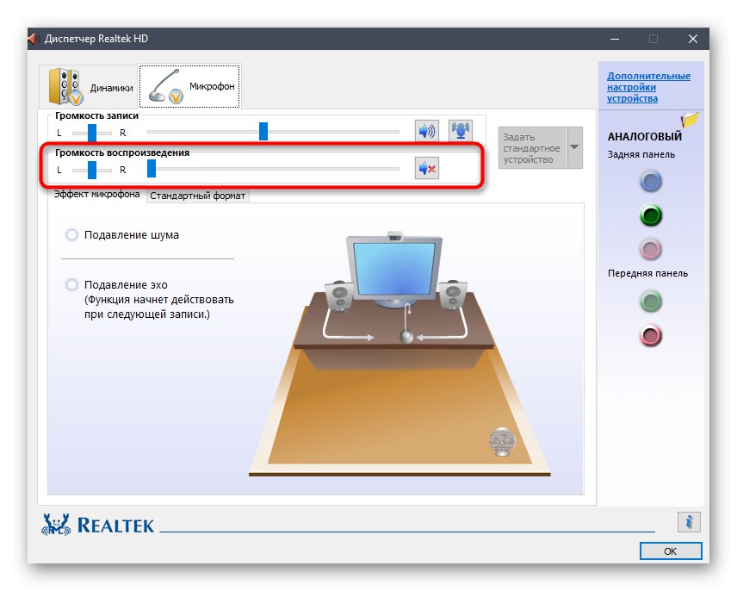Close the Realtek HD manager window

(693, 39)
